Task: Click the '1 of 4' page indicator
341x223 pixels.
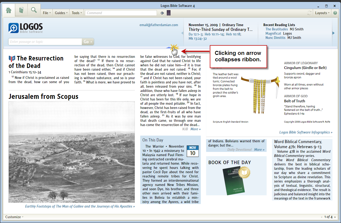Action: pyautogui.click(x=328, y=217)
